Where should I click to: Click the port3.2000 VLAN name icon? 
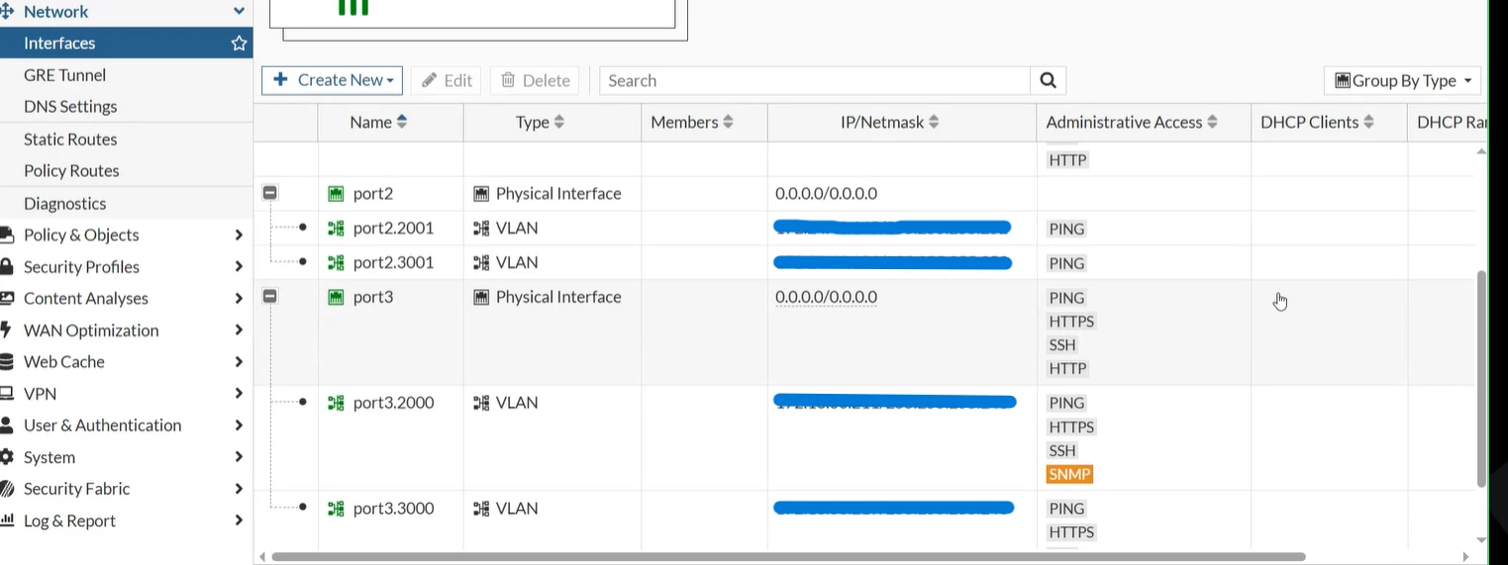[336, 403]
